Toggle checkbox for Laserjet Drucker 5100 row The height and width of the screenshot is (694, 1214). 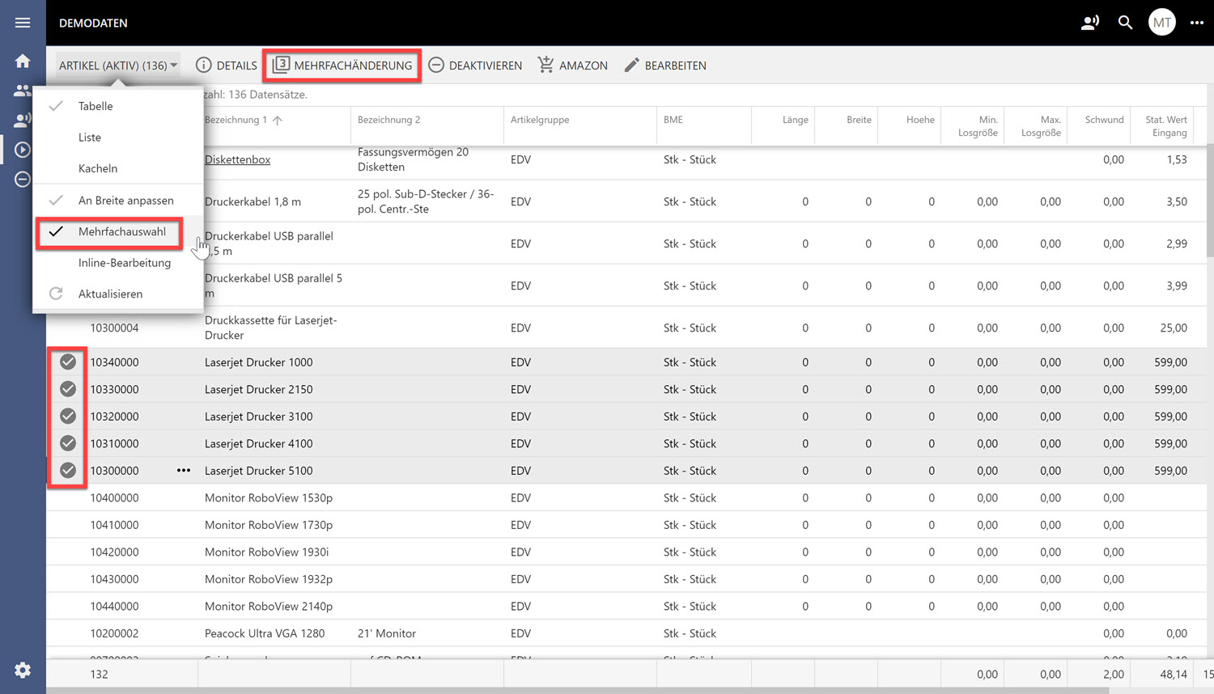(x=68, y=470)
